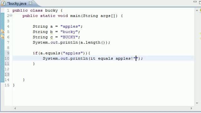Click the Java file icon on the bucky.java tab
The width and height of the screenshot is (201, 113).
coord(3,3)
